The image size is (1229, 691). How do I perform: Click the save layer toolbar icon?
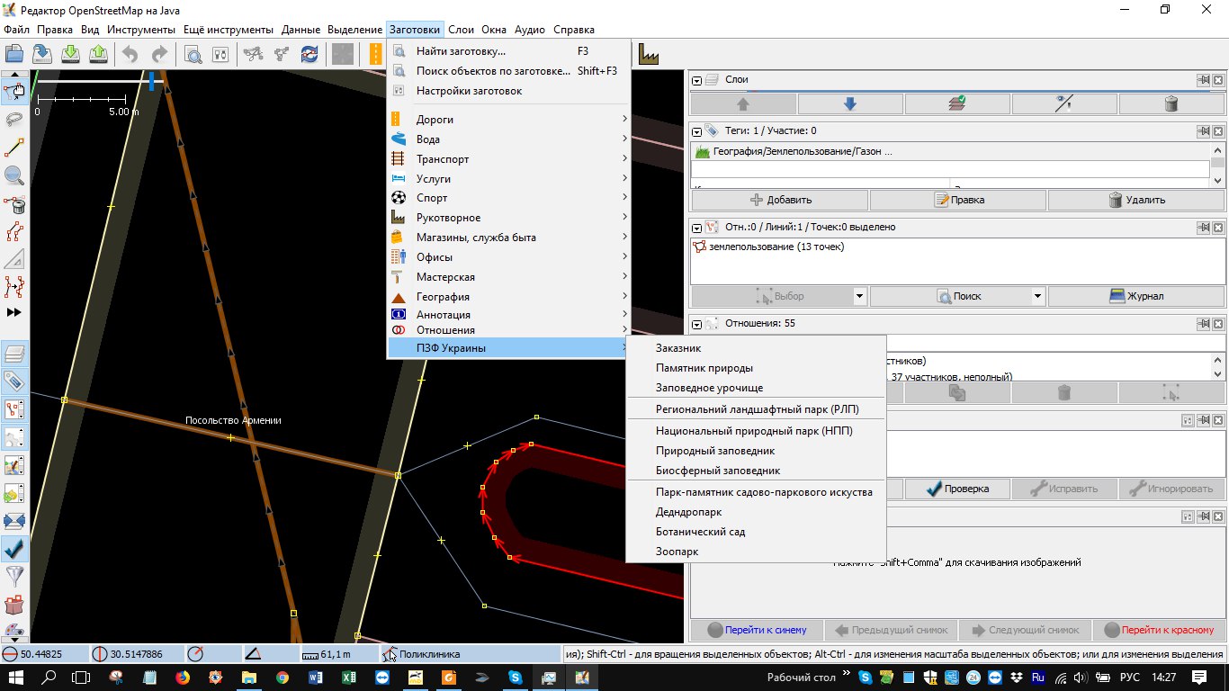pyautogui.click(x=41, y=54)
